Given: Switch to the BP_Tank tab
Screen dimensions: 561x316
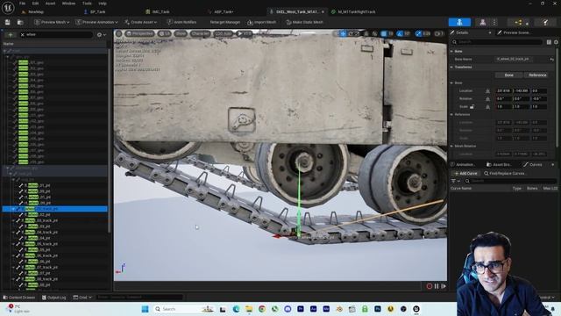Looking at the screenshot, I should [97, 11].
